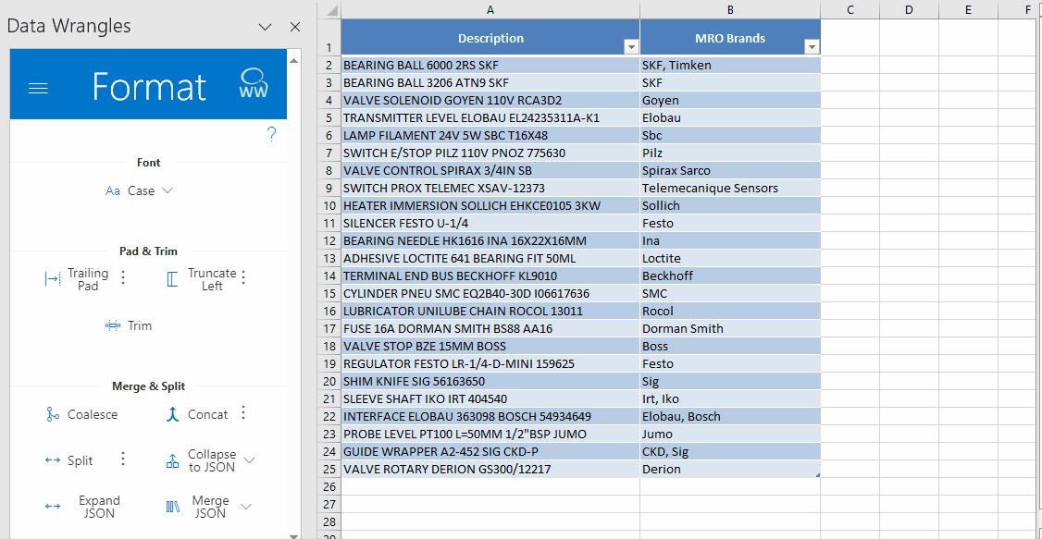1042x539 pixels.
Task: Select column A header
Action: tap(490, 10)
